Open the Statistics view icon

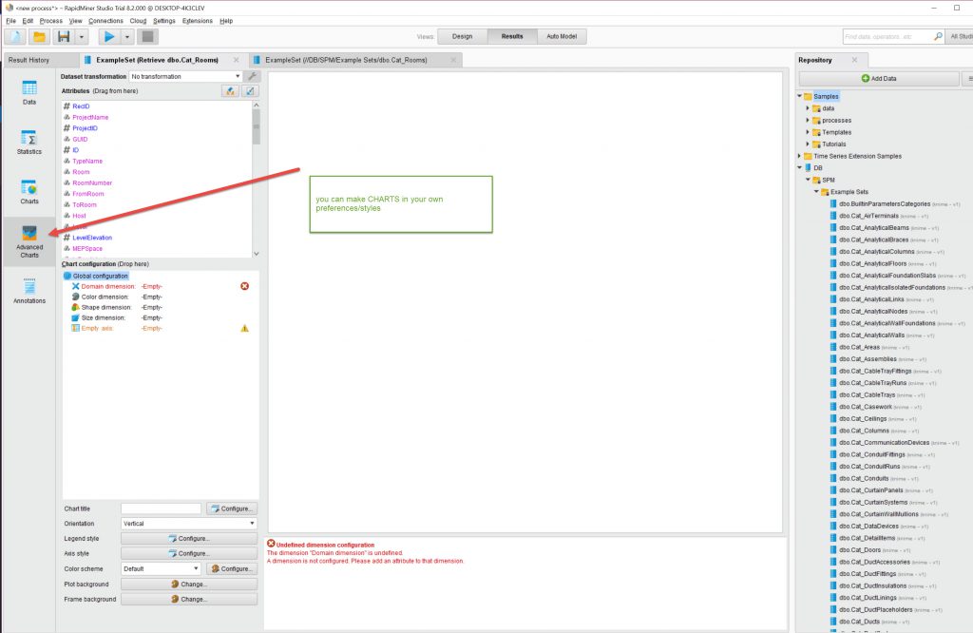[x=29, y=142]
